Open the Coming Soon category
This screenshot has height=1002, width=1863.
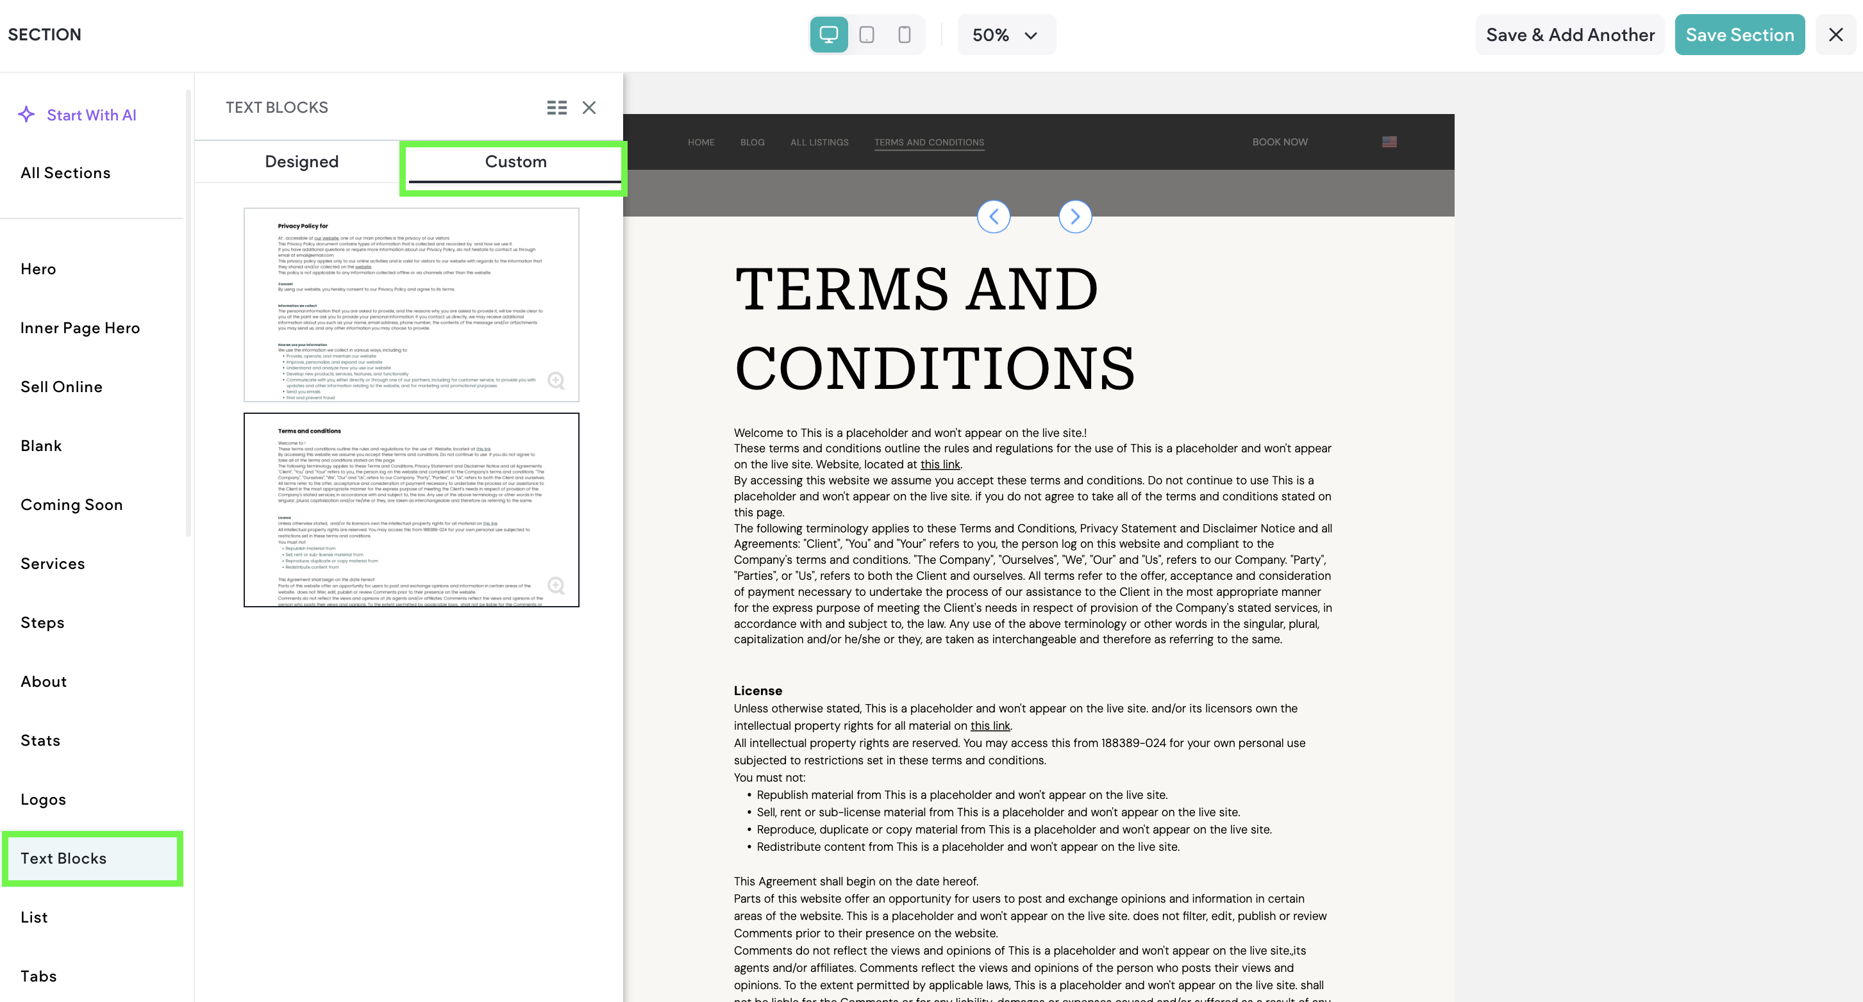coord(72,505)
